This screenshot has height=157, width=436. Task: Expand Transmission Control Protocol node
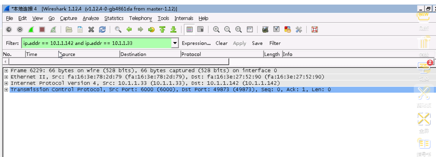[x=6, y=90]
